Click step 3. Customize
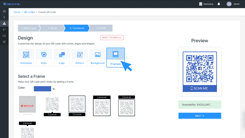The width and height of the screenshot is (245, 138). [x=77, y=28]
